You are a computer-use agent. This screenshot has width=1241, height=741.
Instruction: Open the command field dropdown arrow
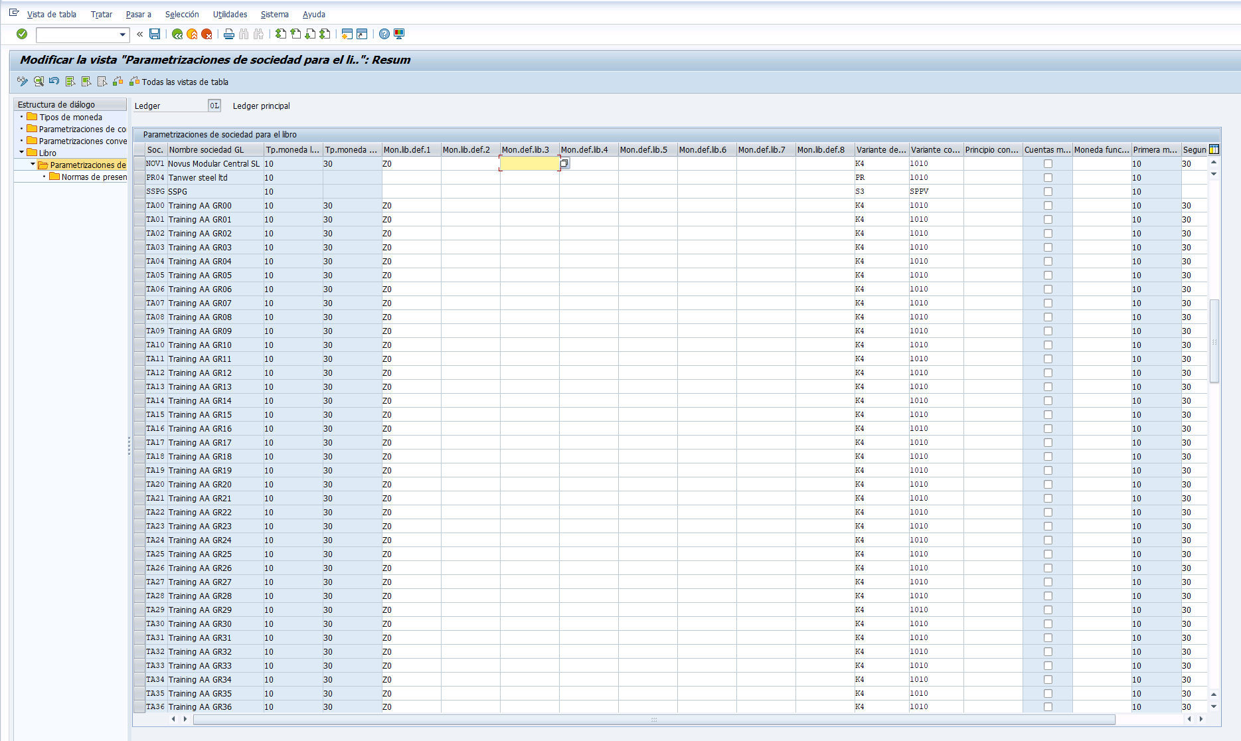click(x=123, y=35)
